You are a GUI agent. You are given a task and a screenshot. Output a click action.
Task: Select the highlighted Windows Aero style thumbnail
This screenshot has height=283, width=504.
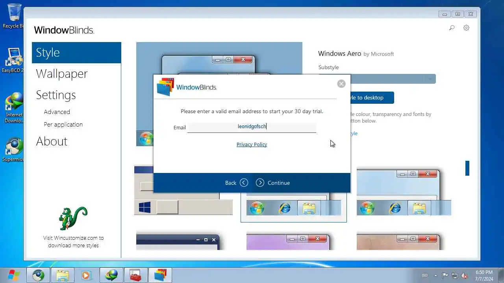tap(294, 207)
